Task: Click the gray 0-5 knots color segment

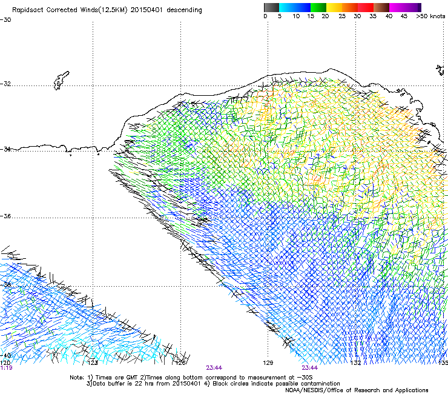Action: coord(271,7)
